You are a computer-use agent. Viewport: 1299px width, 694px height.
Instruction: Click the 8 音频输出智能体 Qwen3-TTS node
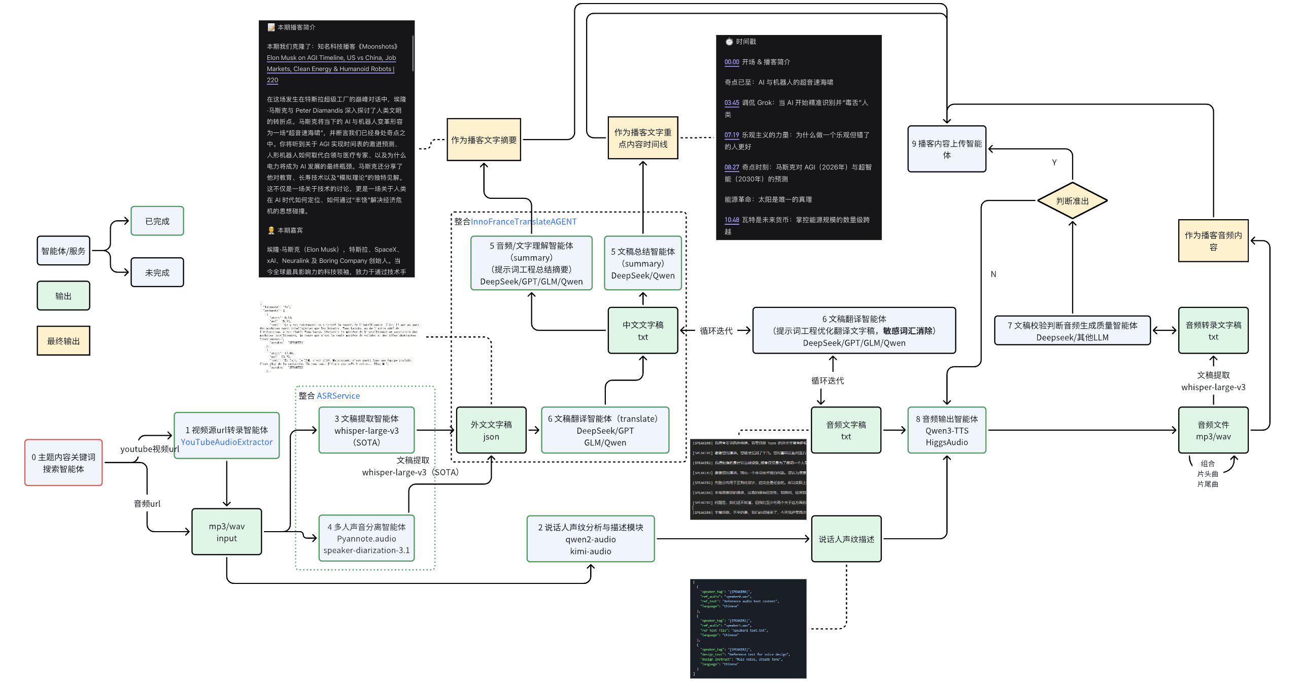[946, 430]
